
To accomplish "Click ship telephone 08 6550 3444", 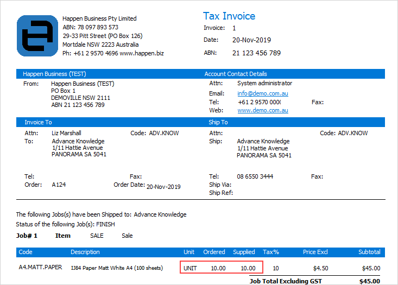I will click(255, 176).
